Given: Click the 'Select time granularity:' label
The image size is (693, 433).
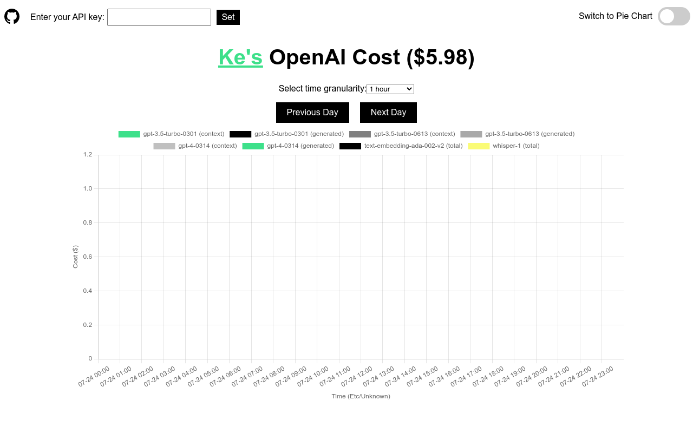Looking at the screenshot, I should pos(323,89).
